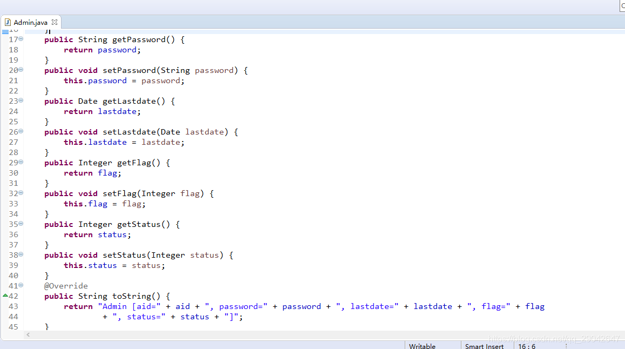
Task: Click setLastdate method name
Action: tap(129, 132)
